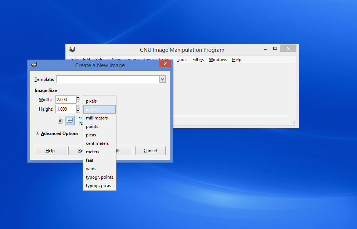Choose pixels from the unit list
The image size is (357, 229).
tap(100, 101)
